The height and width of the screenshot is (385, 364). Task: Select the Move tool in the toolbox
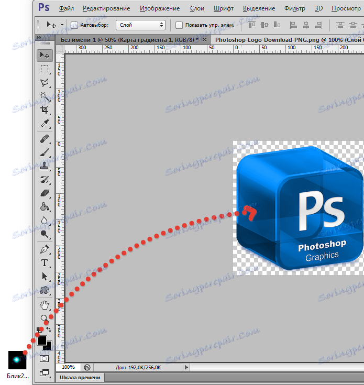(45, 56)
